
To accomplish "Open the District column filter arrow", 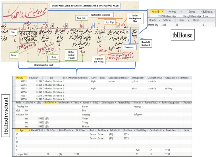I will pos(201,12).
